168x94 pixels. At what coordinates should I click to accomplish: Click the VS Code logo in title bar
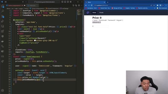[2, 2]
